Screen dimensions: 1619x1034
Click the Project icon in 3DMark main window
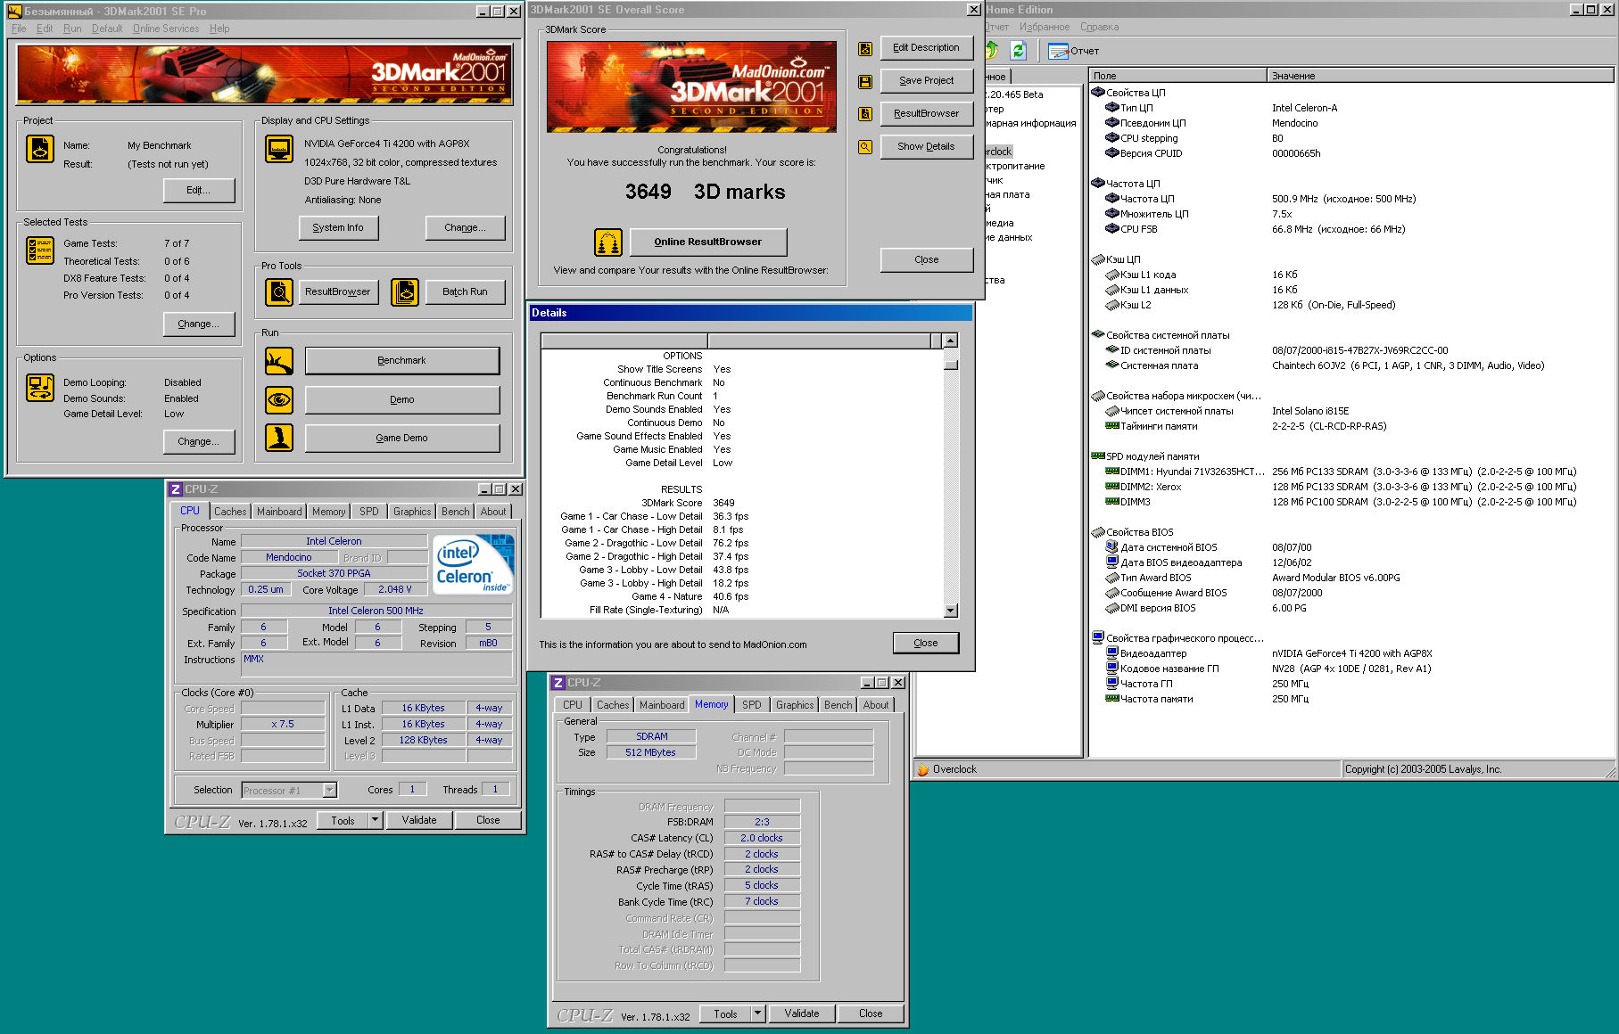tap(40, 149)
